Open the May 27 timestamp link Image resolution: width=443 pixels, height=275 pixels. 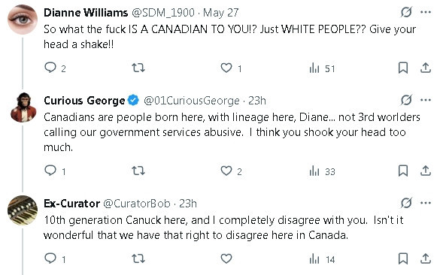pyautogui.click(x=220, y=13)
